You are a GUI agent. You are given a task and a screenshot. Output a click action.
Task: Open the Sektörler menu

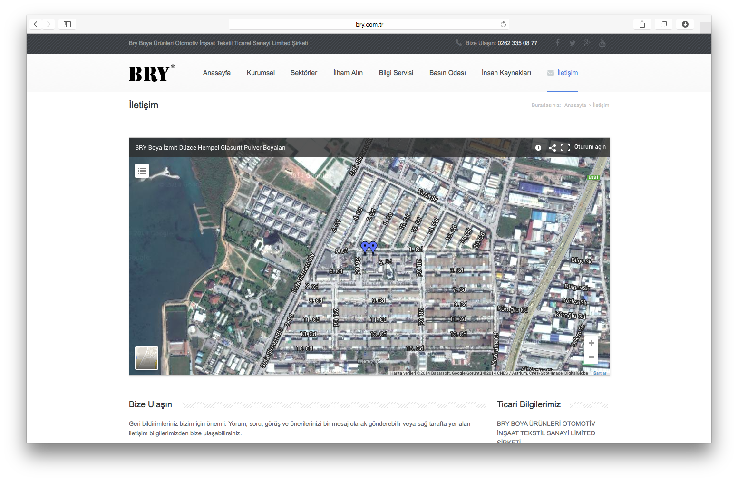point(304,73)
